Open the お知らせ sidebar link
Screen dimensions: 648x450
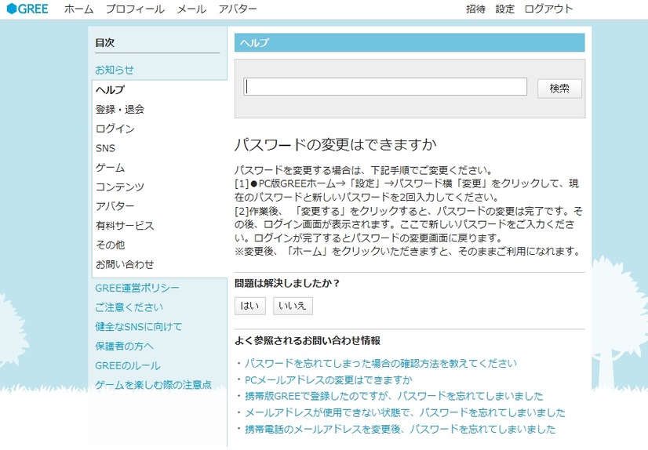(115, 70)
